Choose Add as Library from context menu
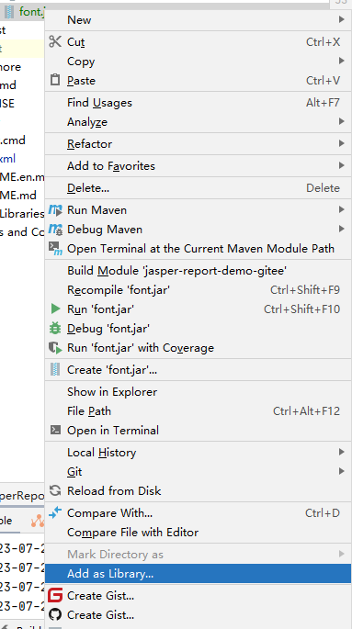Image resolution: width=352 pixels, height=629 pixels. point(198,573)
